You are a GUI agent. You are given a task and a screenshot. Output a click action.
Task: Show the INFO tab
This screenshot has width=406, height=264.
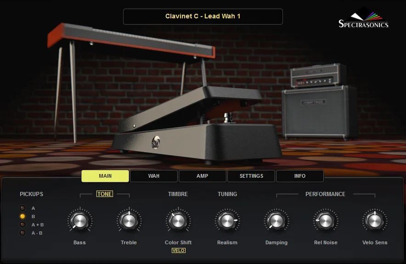tap(300, 176)
